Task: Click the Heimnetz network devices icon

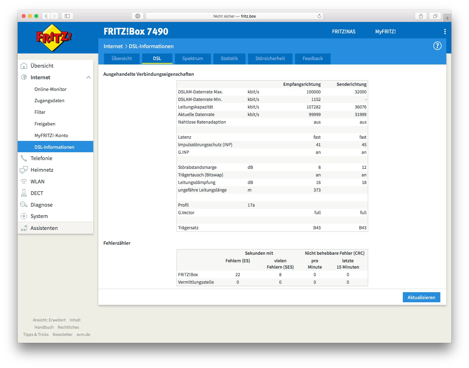Action: coord(24,170)
